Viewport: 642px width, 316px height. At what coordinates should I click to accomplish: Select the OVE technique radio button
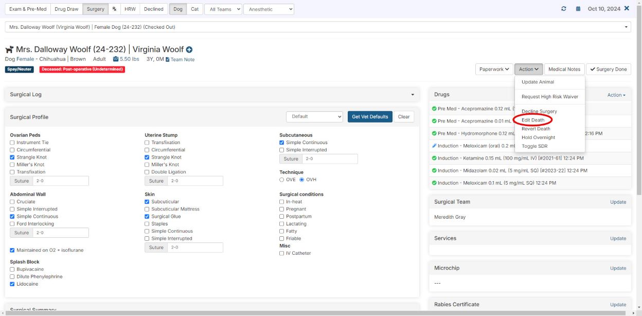281,180
